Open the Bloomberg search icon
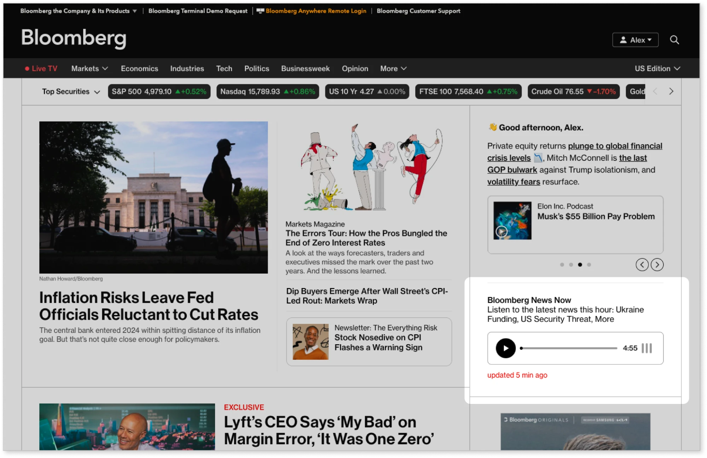The height and width of the screenshot is (458, 707). coord(674,40)
